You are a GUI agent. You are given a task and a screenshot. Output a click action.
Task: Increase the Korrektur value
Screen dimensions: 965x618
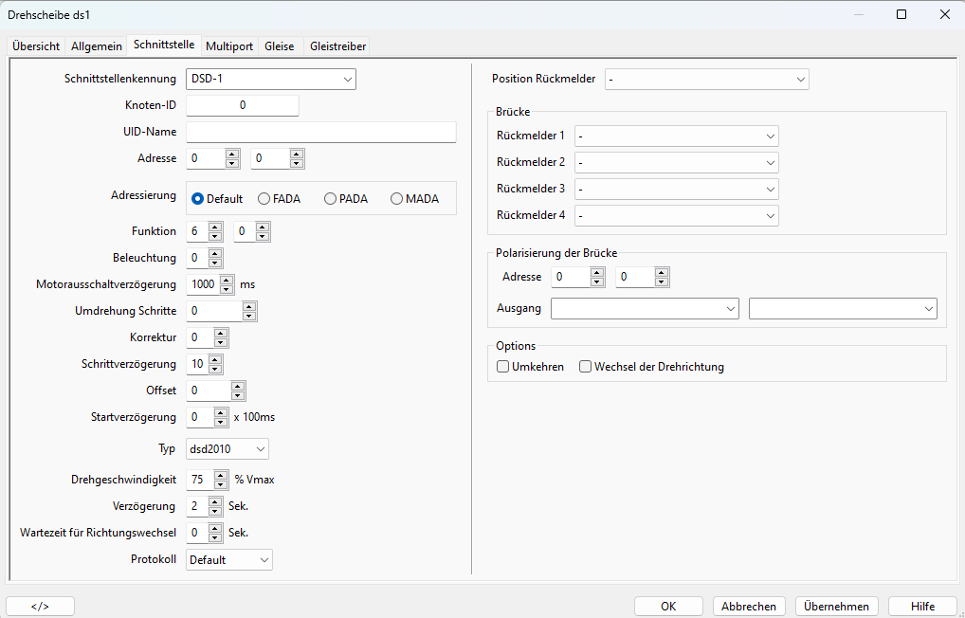point(221,333)
